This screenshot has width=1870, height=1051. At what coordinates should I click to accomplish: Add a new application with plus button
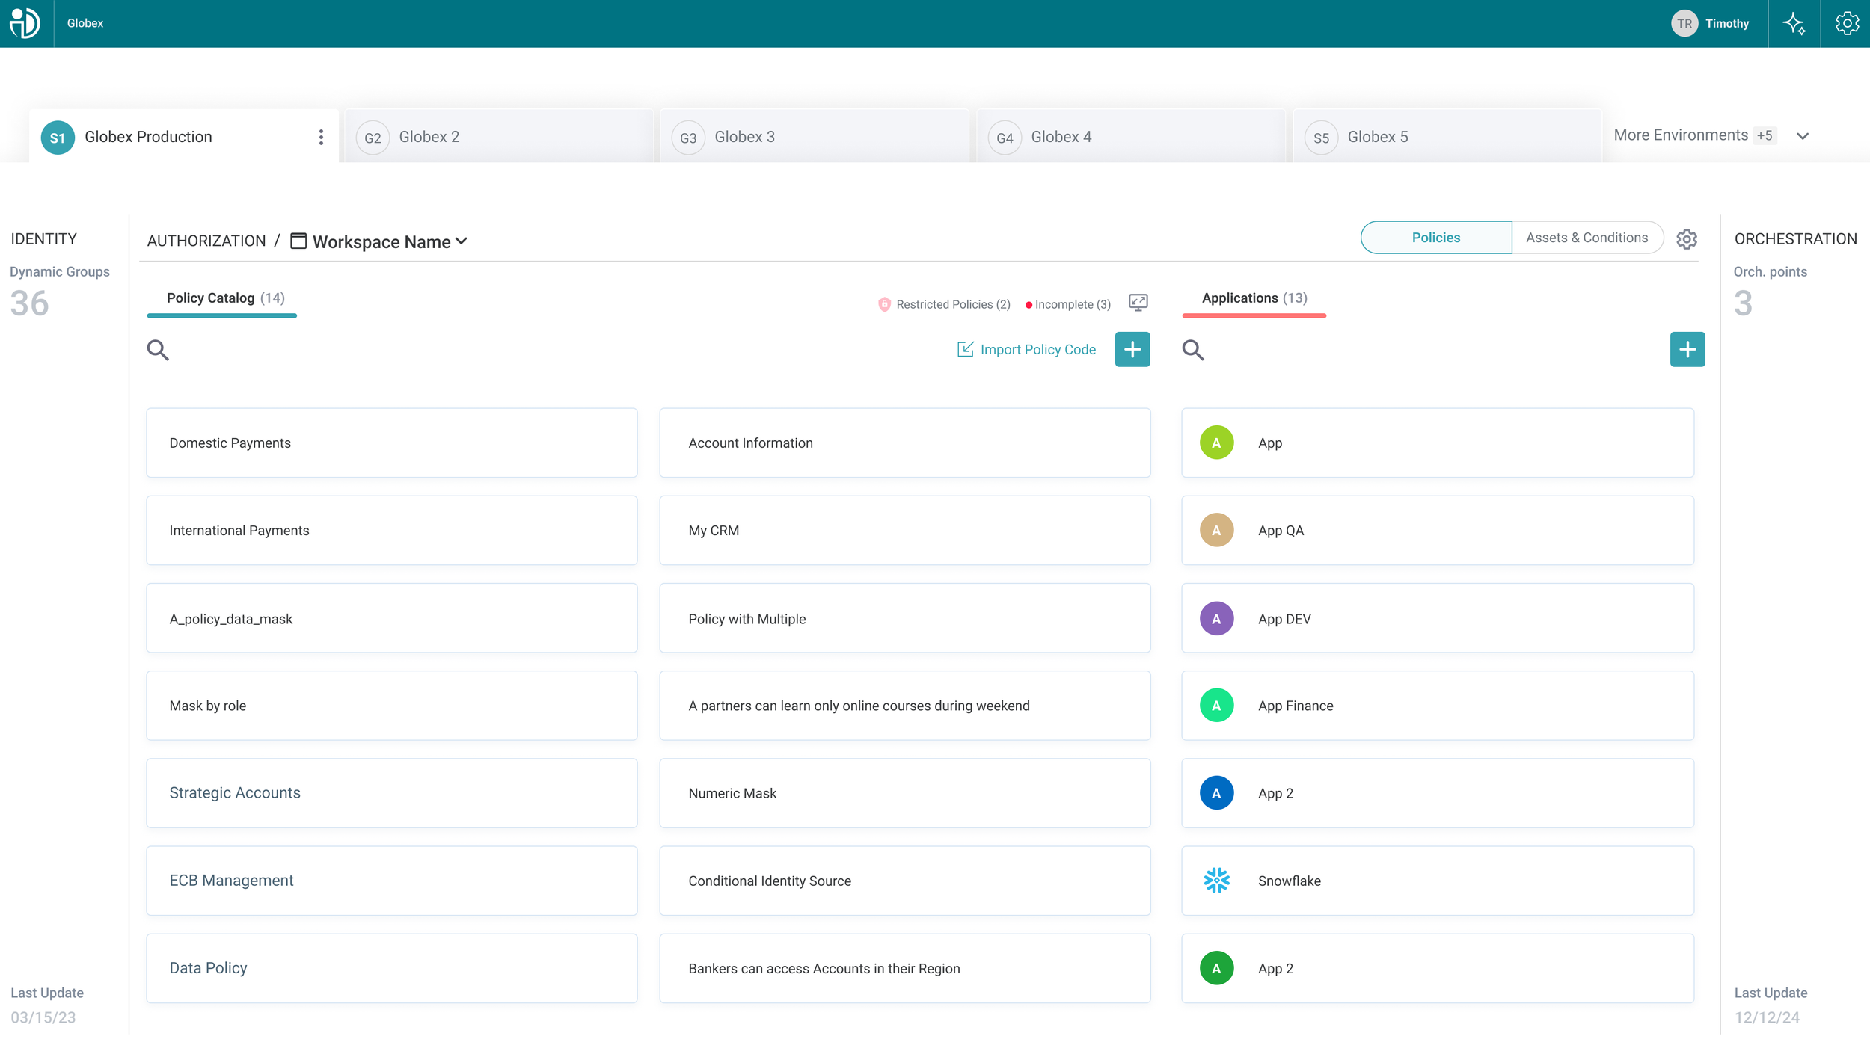1687,350
